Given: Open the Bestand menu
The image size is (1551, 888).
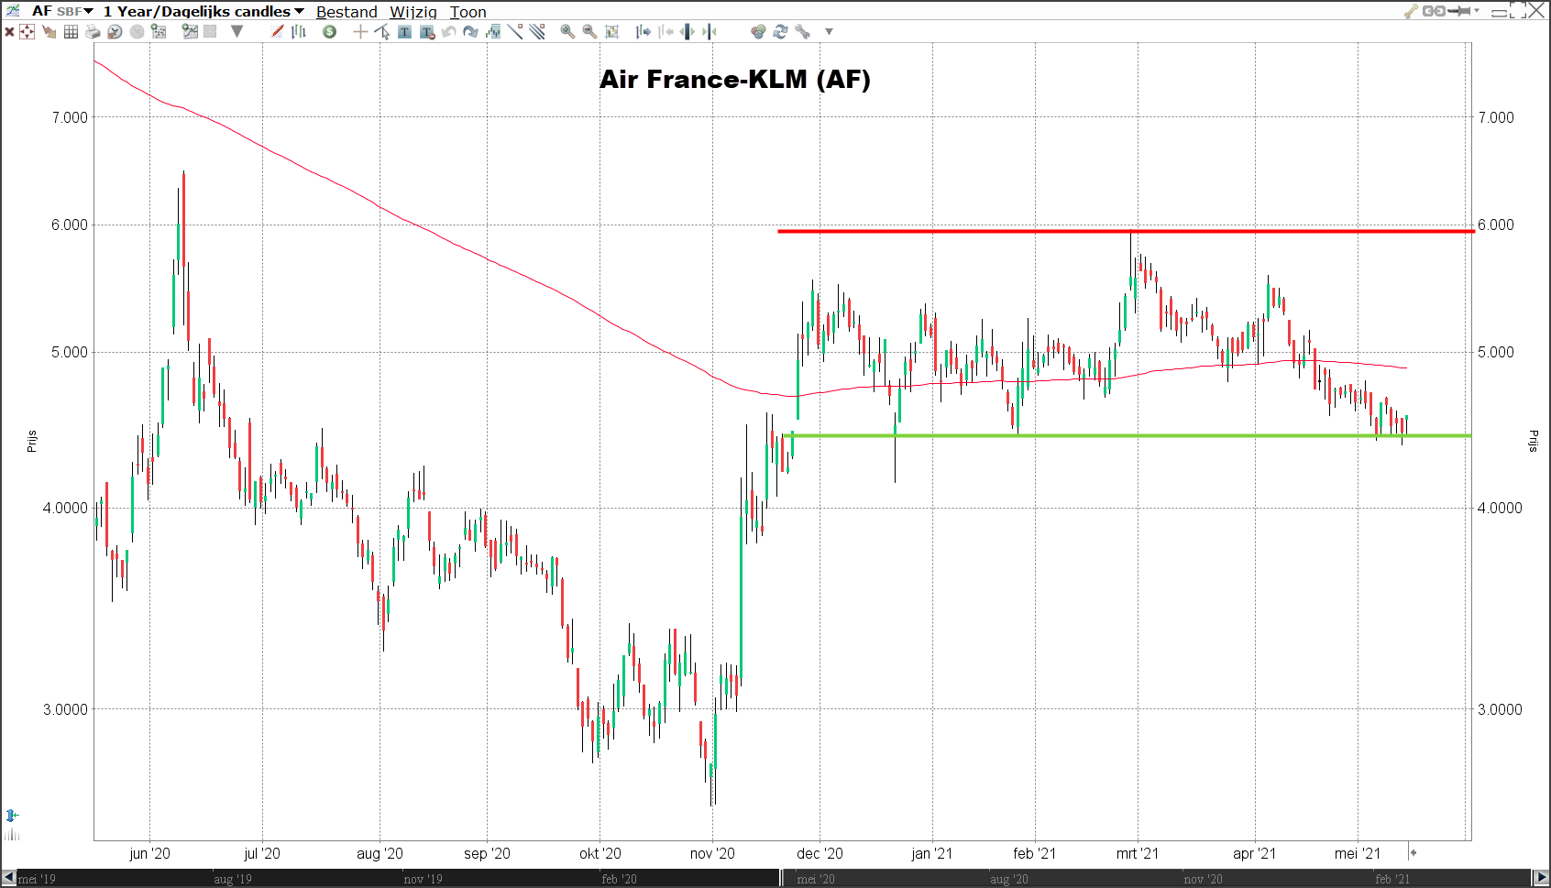Looking at the screenshot, I should pos(346,12).
